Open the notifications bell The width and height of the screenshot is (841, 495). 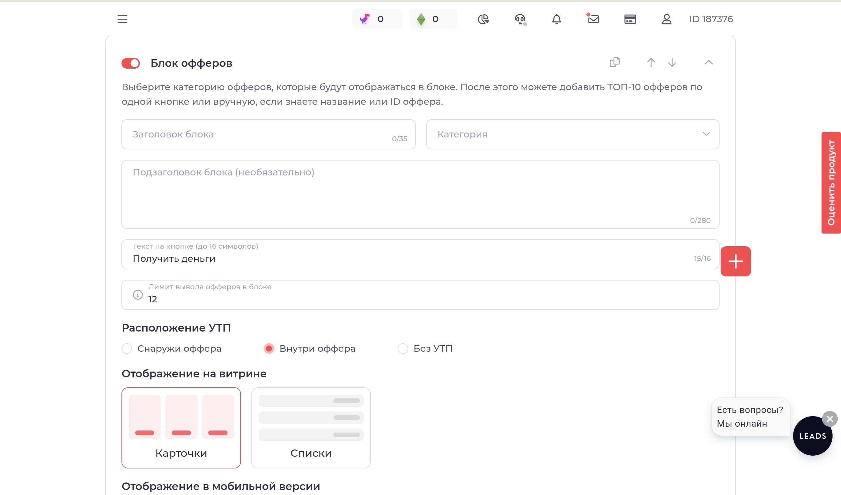tap(557, 19)
